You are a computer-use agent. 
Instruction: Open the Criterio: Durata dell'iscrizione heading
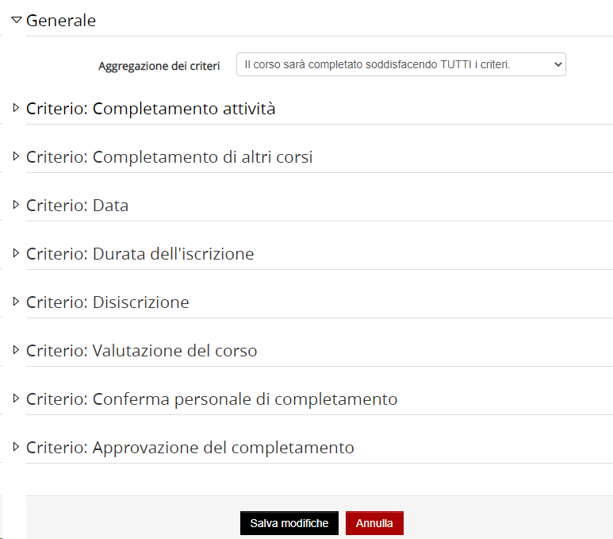click(x=140, y=254)
